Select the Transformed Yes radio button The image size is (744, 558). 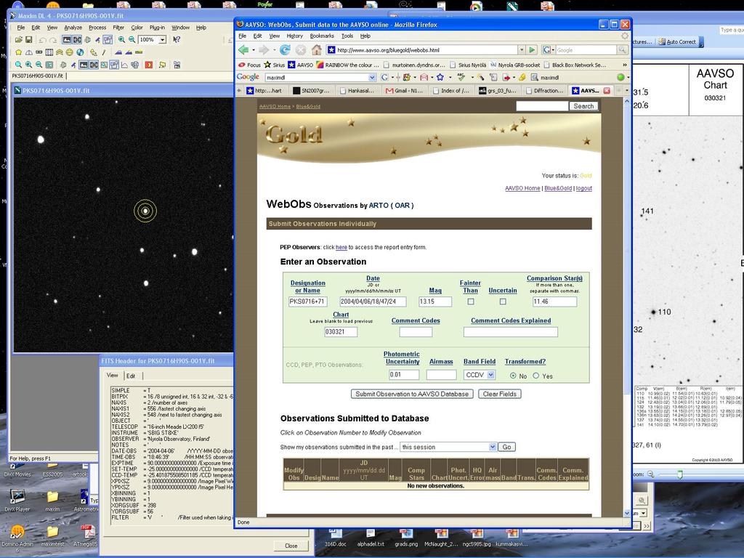coord(535,376)
